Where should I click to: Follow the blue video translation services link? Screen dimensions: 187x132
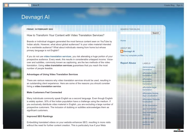point(57,56)
